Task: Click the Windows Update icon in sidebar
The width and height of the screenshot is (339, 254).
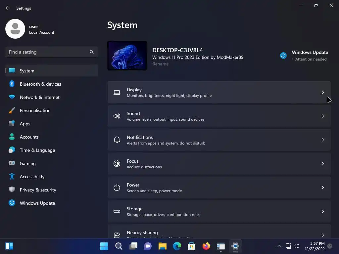Action: click(12, 203)
